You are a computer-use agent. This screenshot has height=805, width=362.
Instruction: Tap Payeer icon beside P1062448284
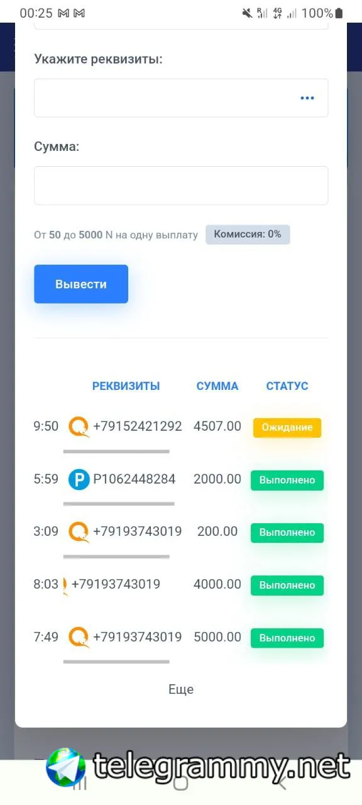(x=79, y=480)
